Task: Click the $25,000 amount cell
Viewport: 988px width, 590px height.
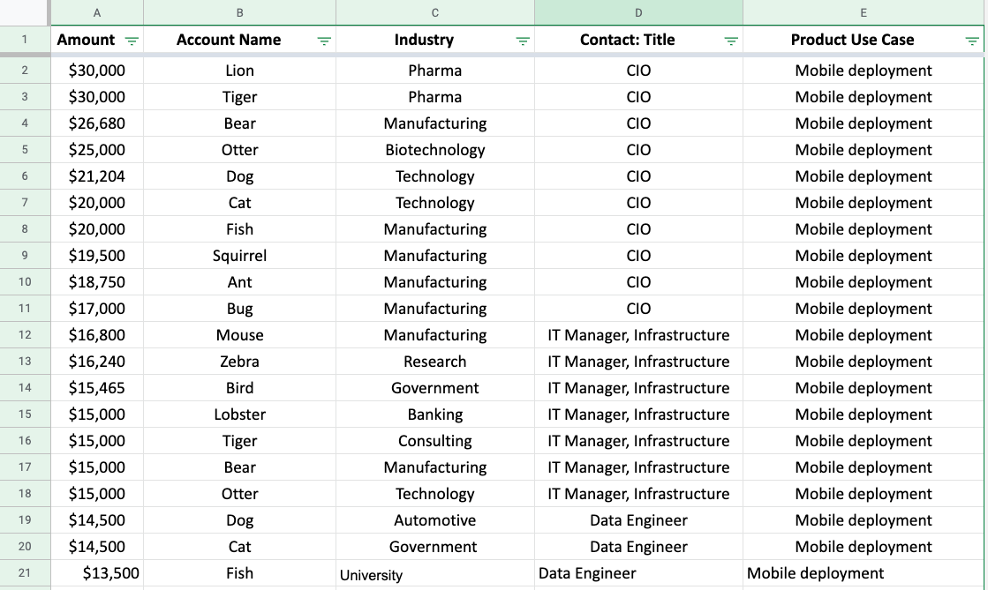Action: pos(95,150)
